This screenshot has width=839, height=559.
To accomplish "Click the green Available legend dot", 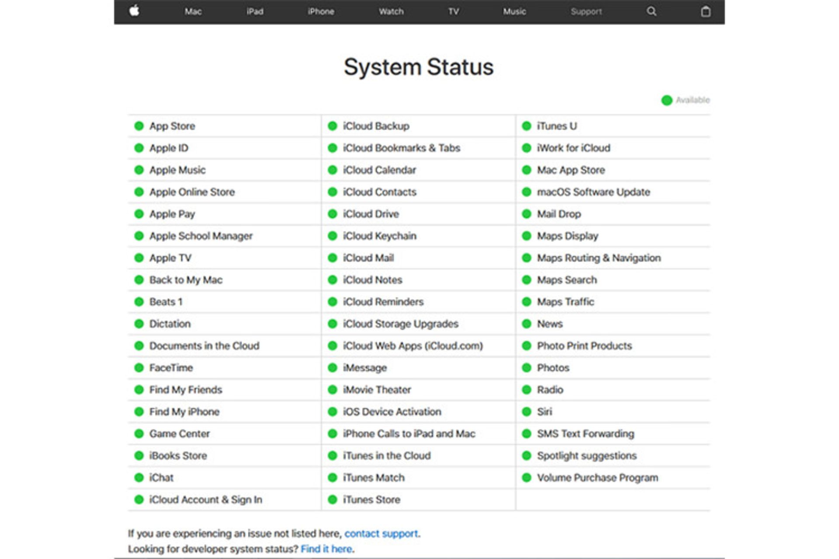I will click(x=666, y=100).
